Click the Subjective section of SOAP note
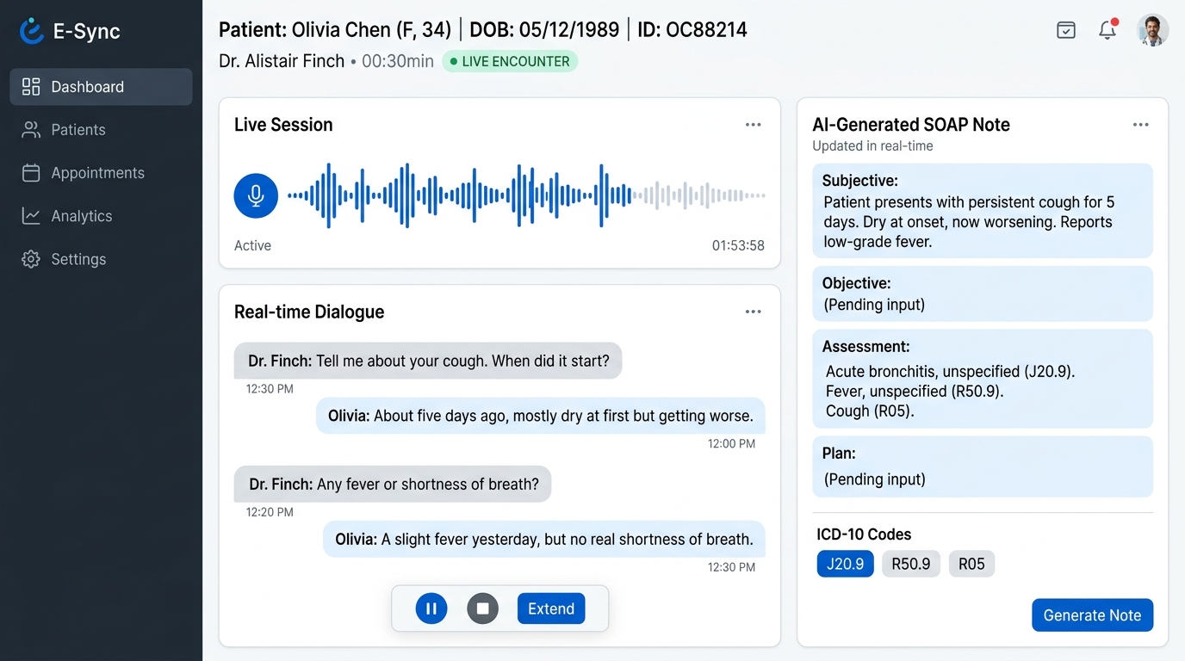The width and height of the screenshot is (1185, 661). click(983, 211)
